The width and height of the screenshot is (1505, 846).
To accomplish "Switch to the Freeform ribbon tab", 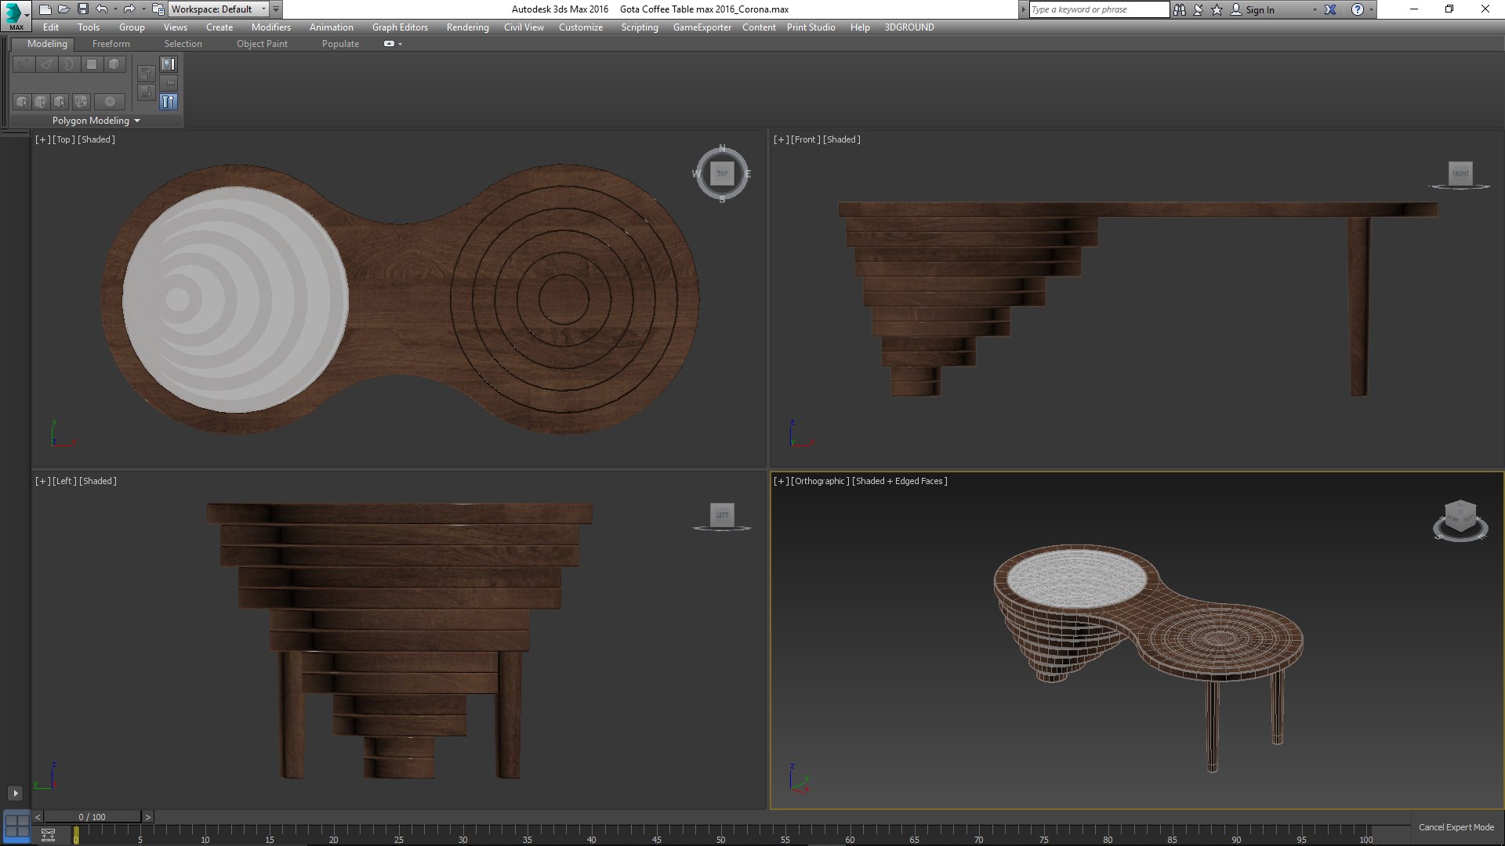I will [111, 44].
